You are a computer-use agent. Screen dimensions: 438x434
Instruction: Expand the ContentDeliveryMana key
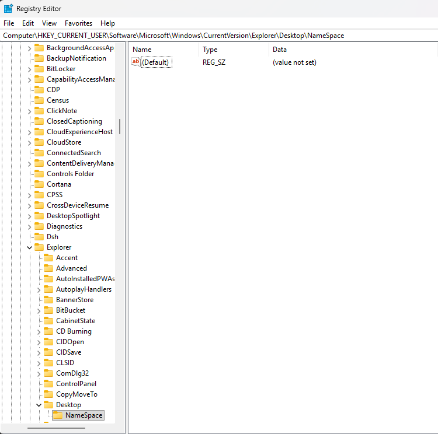pos(29,164)
